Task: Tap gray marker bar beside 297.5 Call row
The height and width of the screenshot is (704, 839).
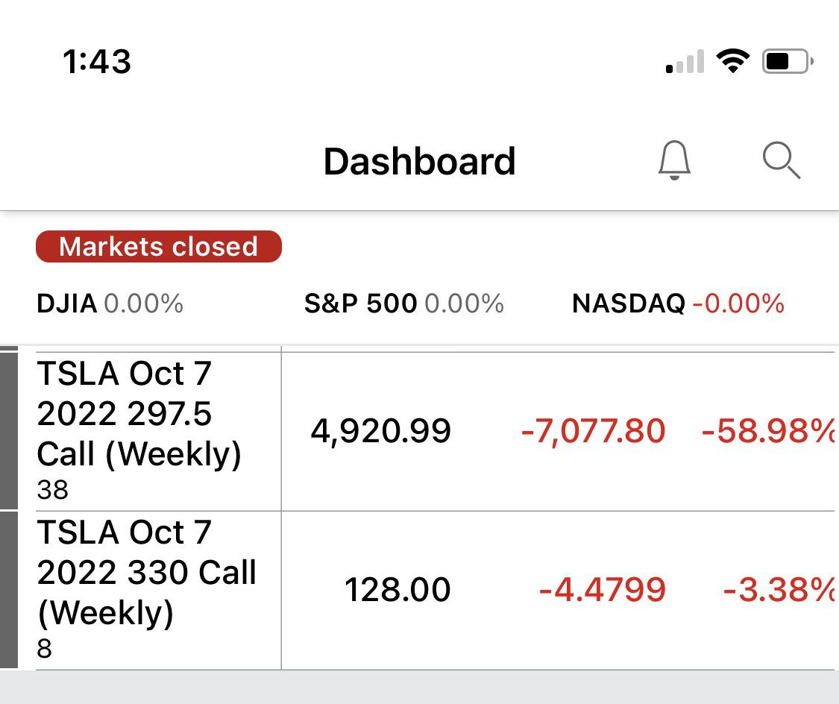Action: point(8,430)
